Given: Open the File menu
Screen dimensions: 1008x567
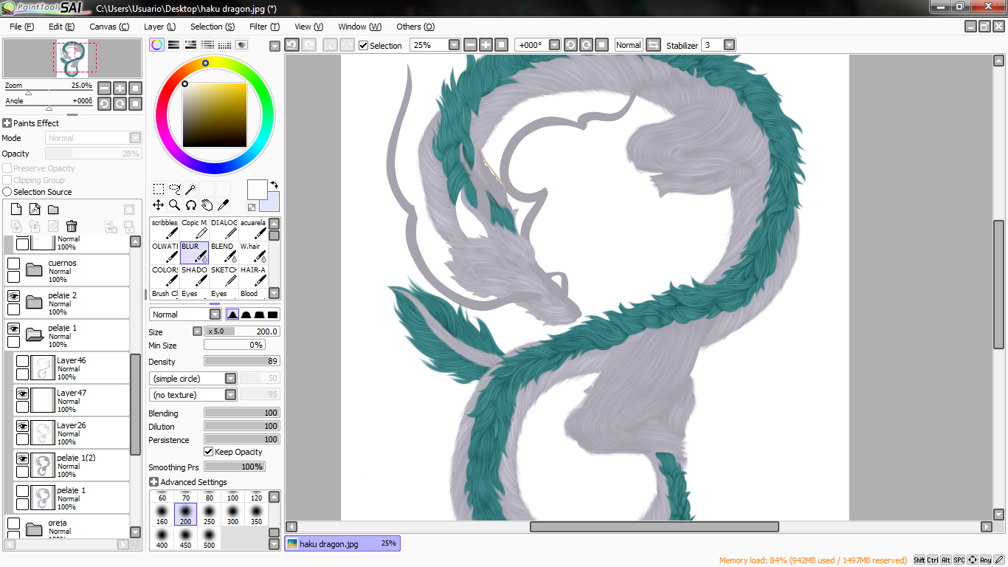Looking at the screenshot, I should (22, 27).
